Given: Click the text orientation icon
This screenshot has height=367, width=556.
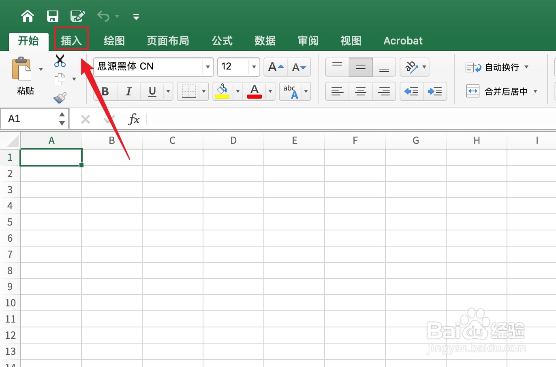Looking at the screenshot, I should point(411,67).
